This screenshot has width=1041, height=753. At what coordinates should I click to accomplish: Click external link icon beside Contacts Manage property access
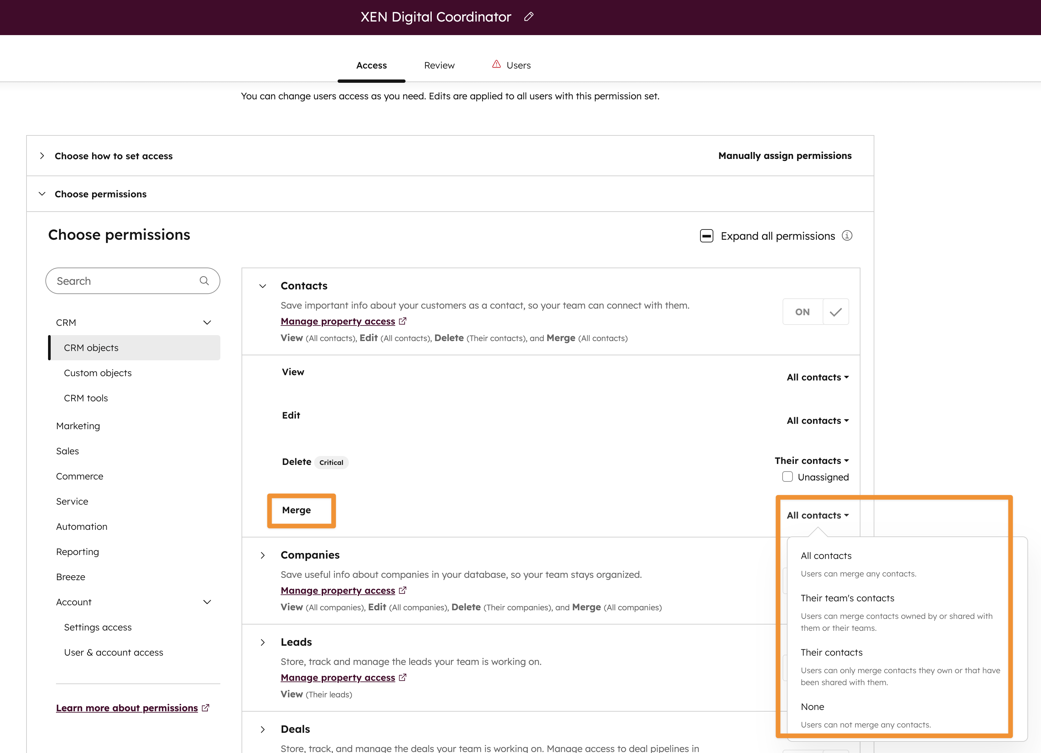(x=403, y=321)
